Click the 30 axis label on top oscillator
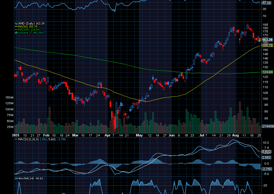Viewport: 274px width, 194px height. [264, 9]
